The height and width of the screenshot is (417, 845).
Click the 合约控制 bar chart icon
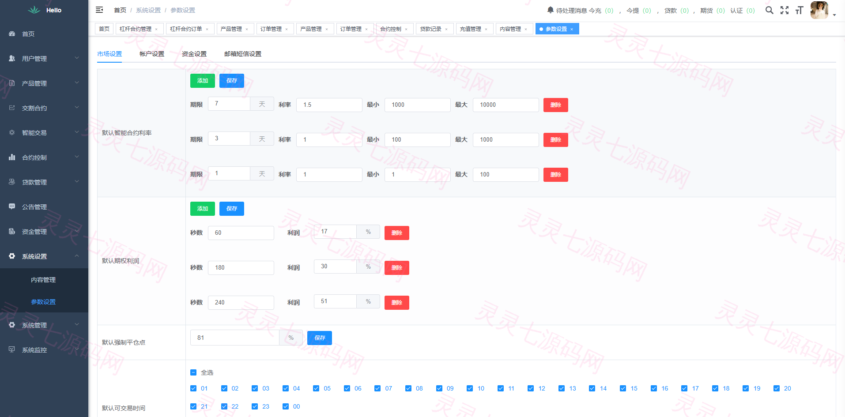pyautogui.click(x=12, y=157)
